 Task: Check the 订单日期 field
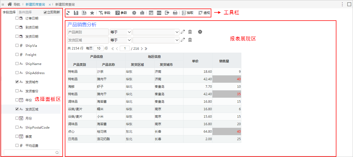click(17, 18)
